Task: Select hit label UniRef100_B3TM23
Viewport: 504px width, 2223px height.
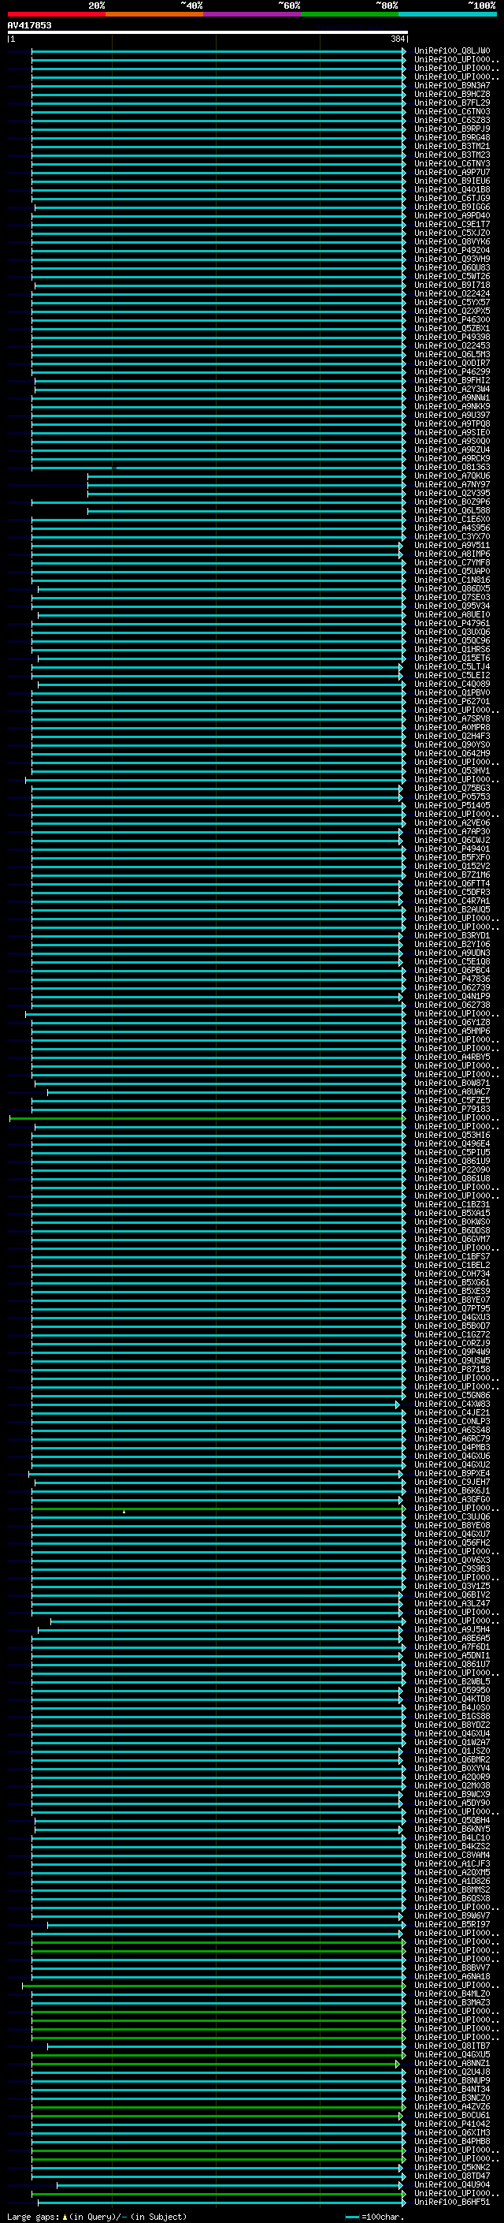Action: click(452, 155)
